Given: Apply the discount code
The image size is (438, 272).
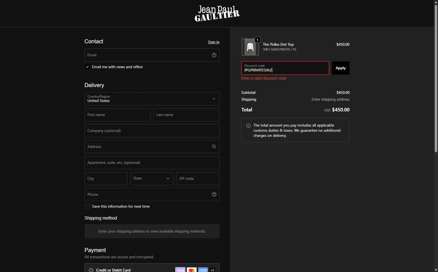Looking at the screenshot, I should point(340,68).
